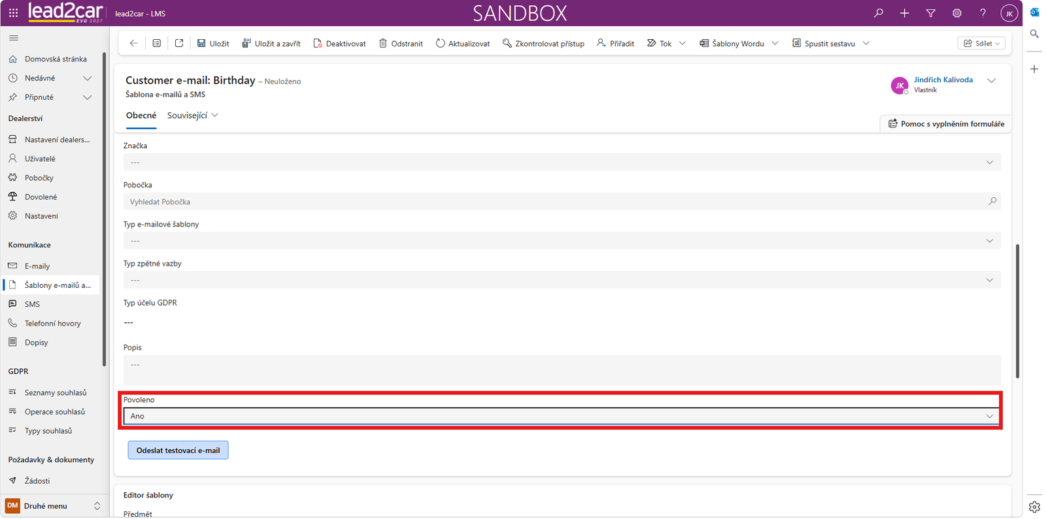Screen dimensions: 1046x519
Task: Open the Jindřich Kalivoda owner link
Action: pyautogui.click(x=943, y=80)
